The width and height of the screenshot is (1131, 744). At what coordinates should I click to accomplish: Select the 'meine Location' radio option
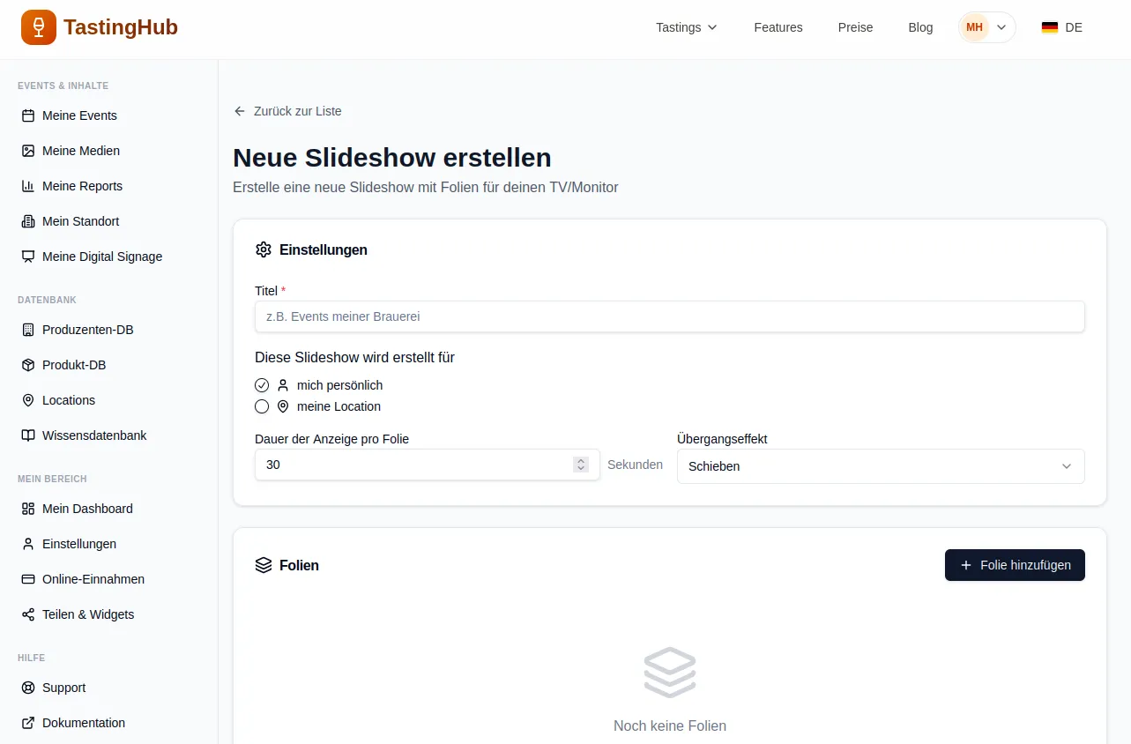click(x=262, y=406)
